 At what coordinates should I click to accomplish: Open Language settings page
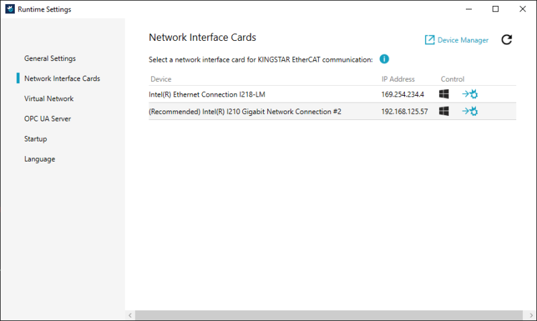coord(40,159)
